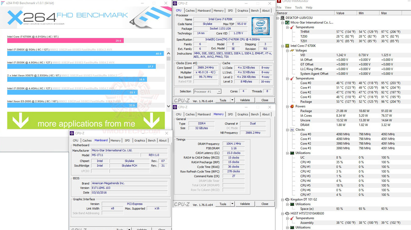Open the Tools dropdown arrow in CPU-Z CPU window

(x=232, y=100)
